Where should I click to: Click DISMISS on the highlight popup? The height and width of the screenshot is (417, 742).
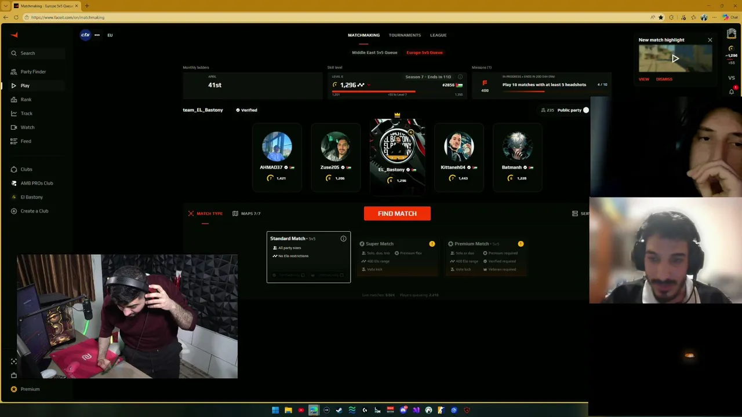pyautogui.click(x=664, y=79)
